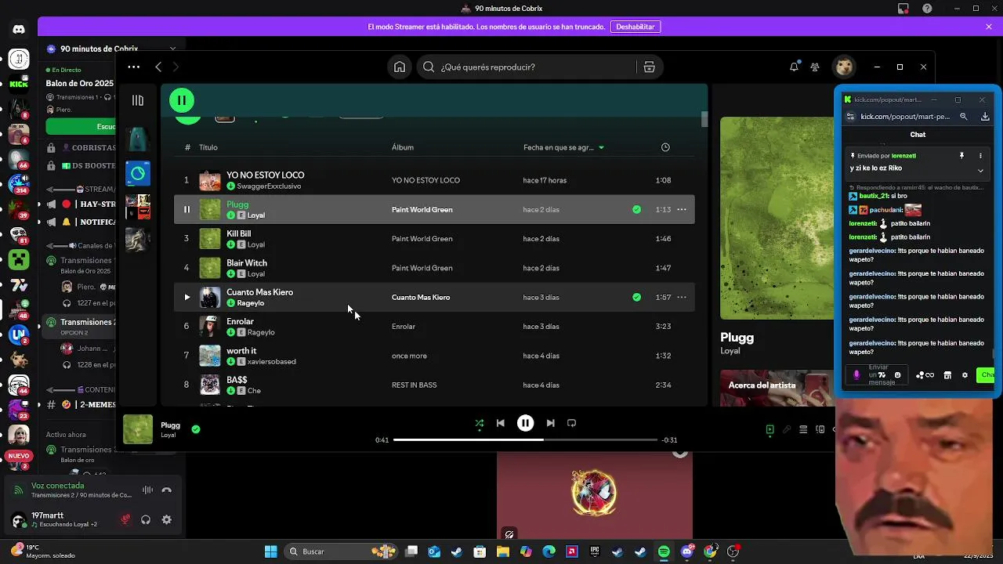Open more options for Cuanto Mas Kiero

click(x=682, y=297)
